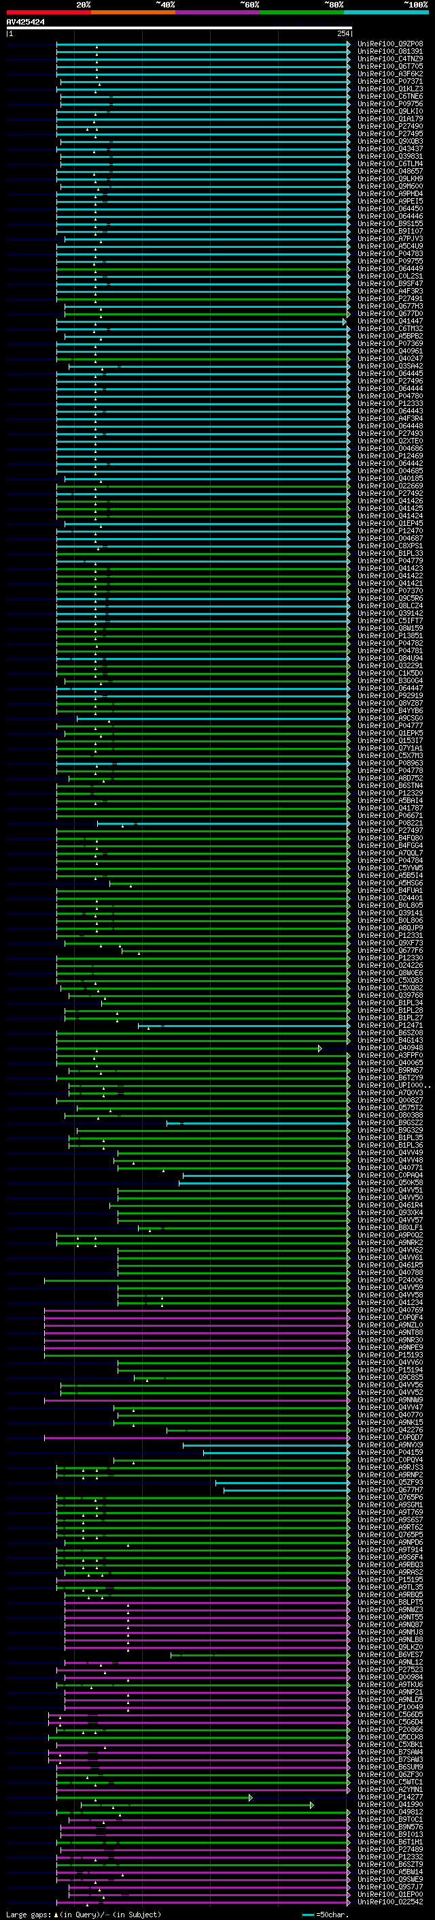Click the red 20% identity legend segment

(48, 12)
